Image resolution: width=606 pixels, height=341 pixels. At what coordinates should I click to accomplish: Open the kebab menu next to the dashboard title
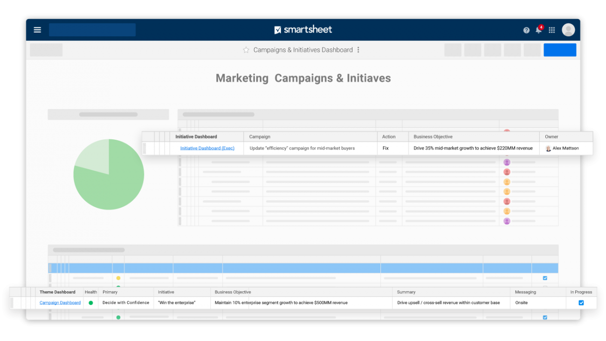[358, 50]
